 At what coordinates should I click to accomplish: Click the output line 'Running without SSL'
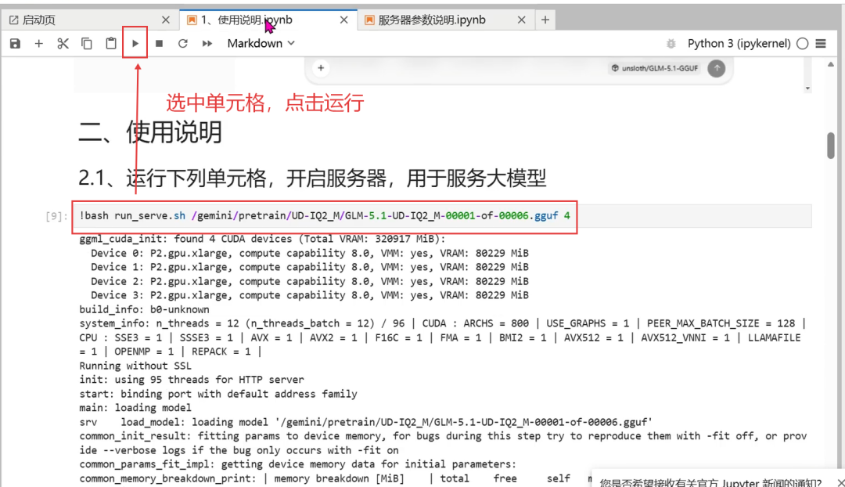coord(135,366)
